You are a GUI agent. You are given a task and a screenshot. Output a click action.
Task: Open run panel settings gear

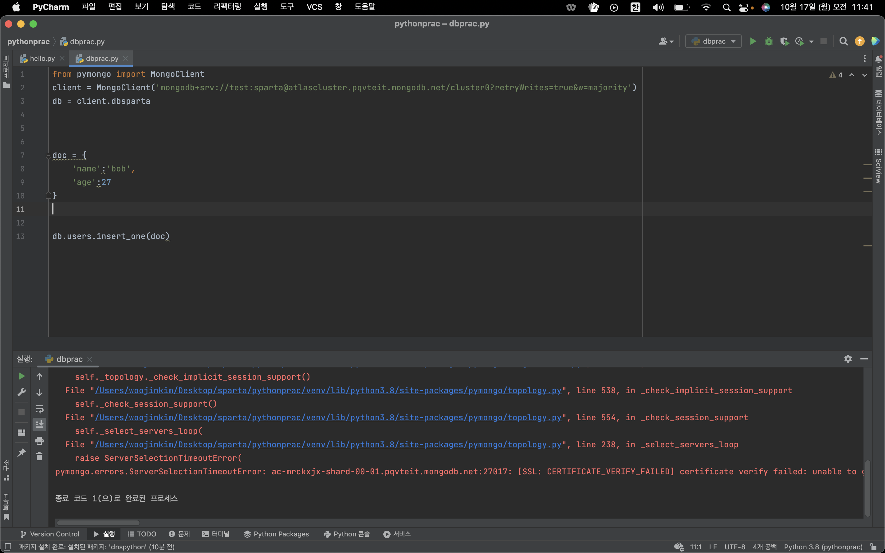848,359
